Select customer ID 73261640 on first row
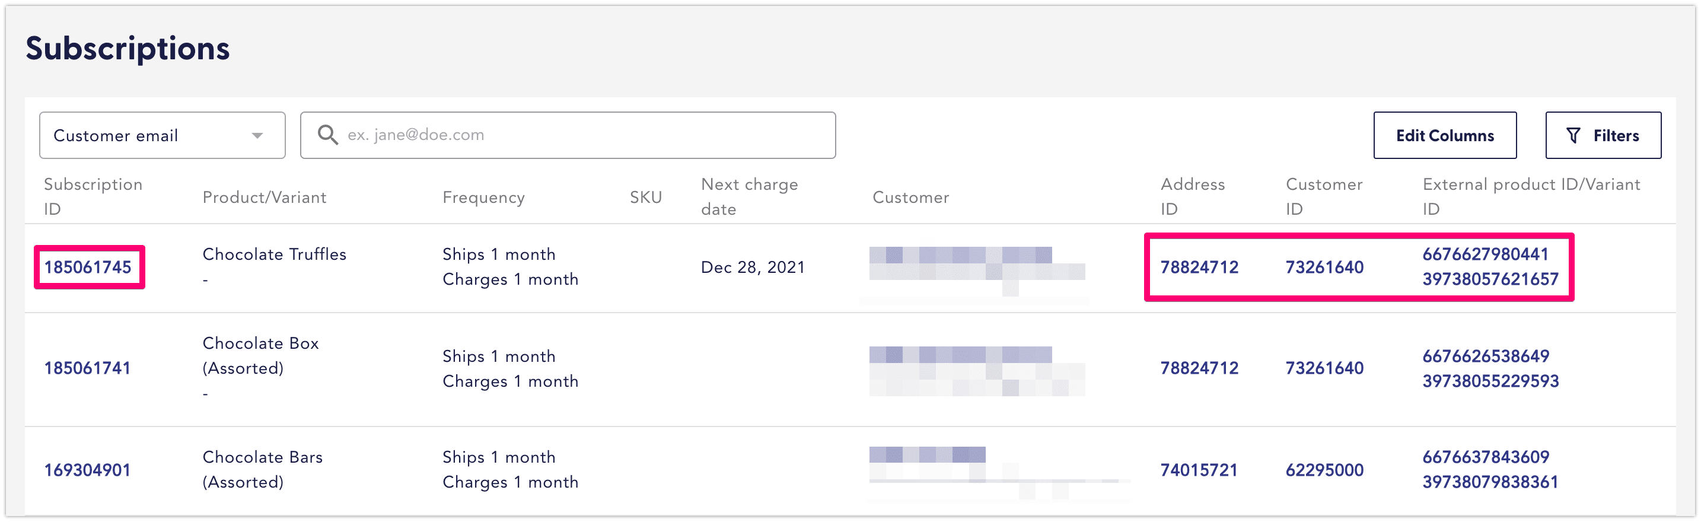 tap(1323, 267)
